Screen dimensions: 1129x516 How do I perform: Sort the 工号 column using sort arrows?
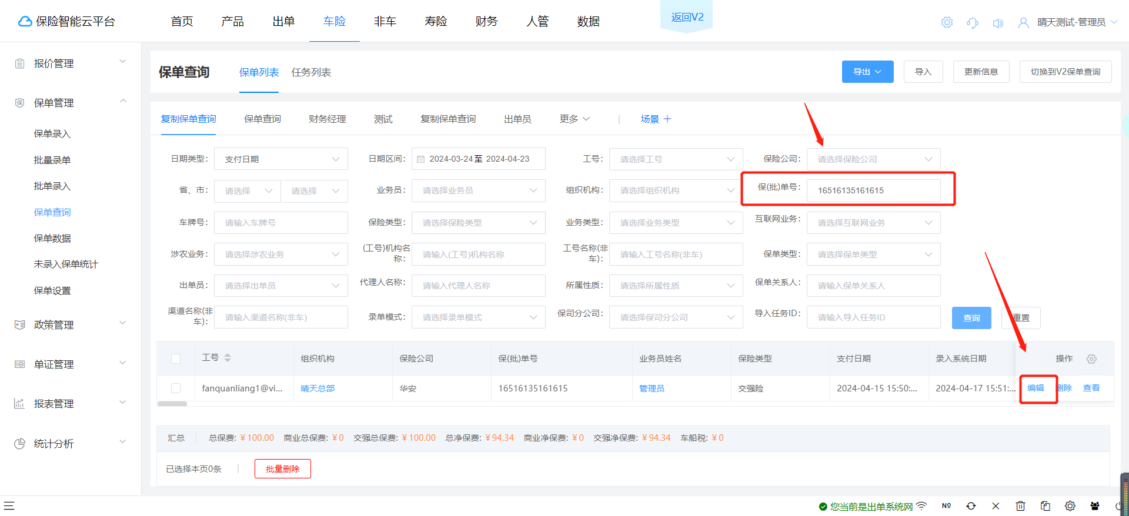coord(228,358)
